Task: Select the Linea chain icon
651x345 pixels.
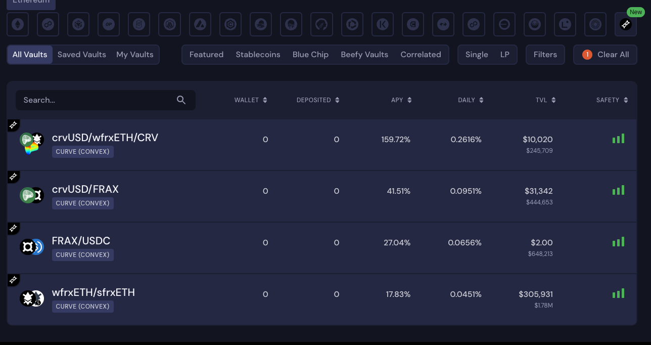Action: click(565, 24)
